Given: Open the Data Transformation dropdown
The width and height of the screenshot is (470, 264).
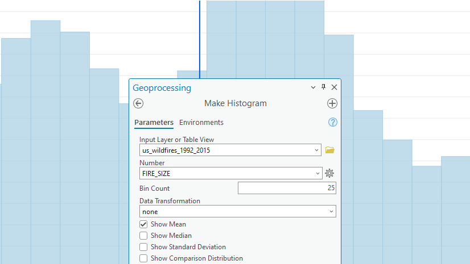Looking at the screenshot, I should coord(331,211).
